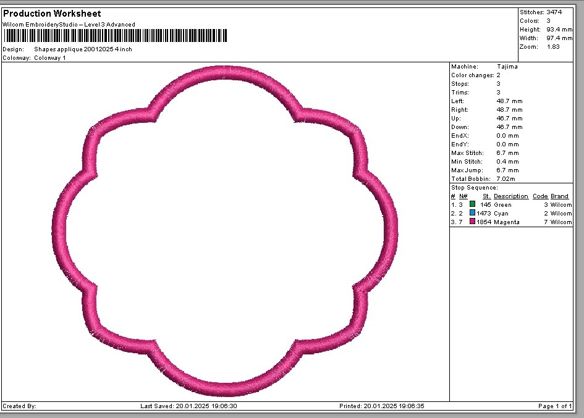Viewport: 584px width, 418px height.
Task: Click the design name Shapes applique text
Action: click(x=83, y=49)
